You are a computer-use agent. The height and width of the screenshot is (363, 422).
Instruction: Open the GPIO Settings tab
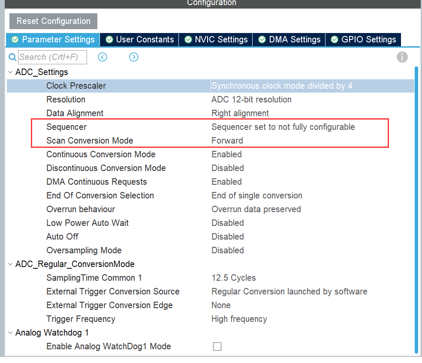click(x=363, y=39)
